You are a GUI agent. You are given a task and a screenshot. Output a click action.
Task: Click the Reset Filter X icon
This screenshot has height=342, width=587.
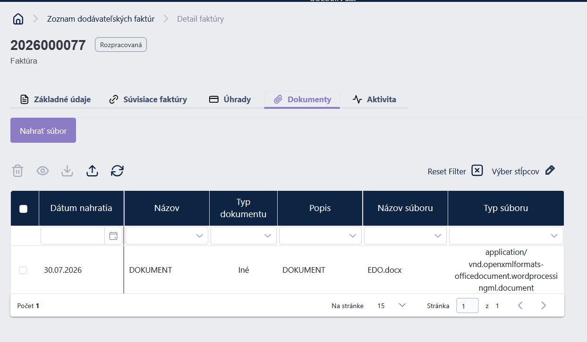tap(477, 171)
